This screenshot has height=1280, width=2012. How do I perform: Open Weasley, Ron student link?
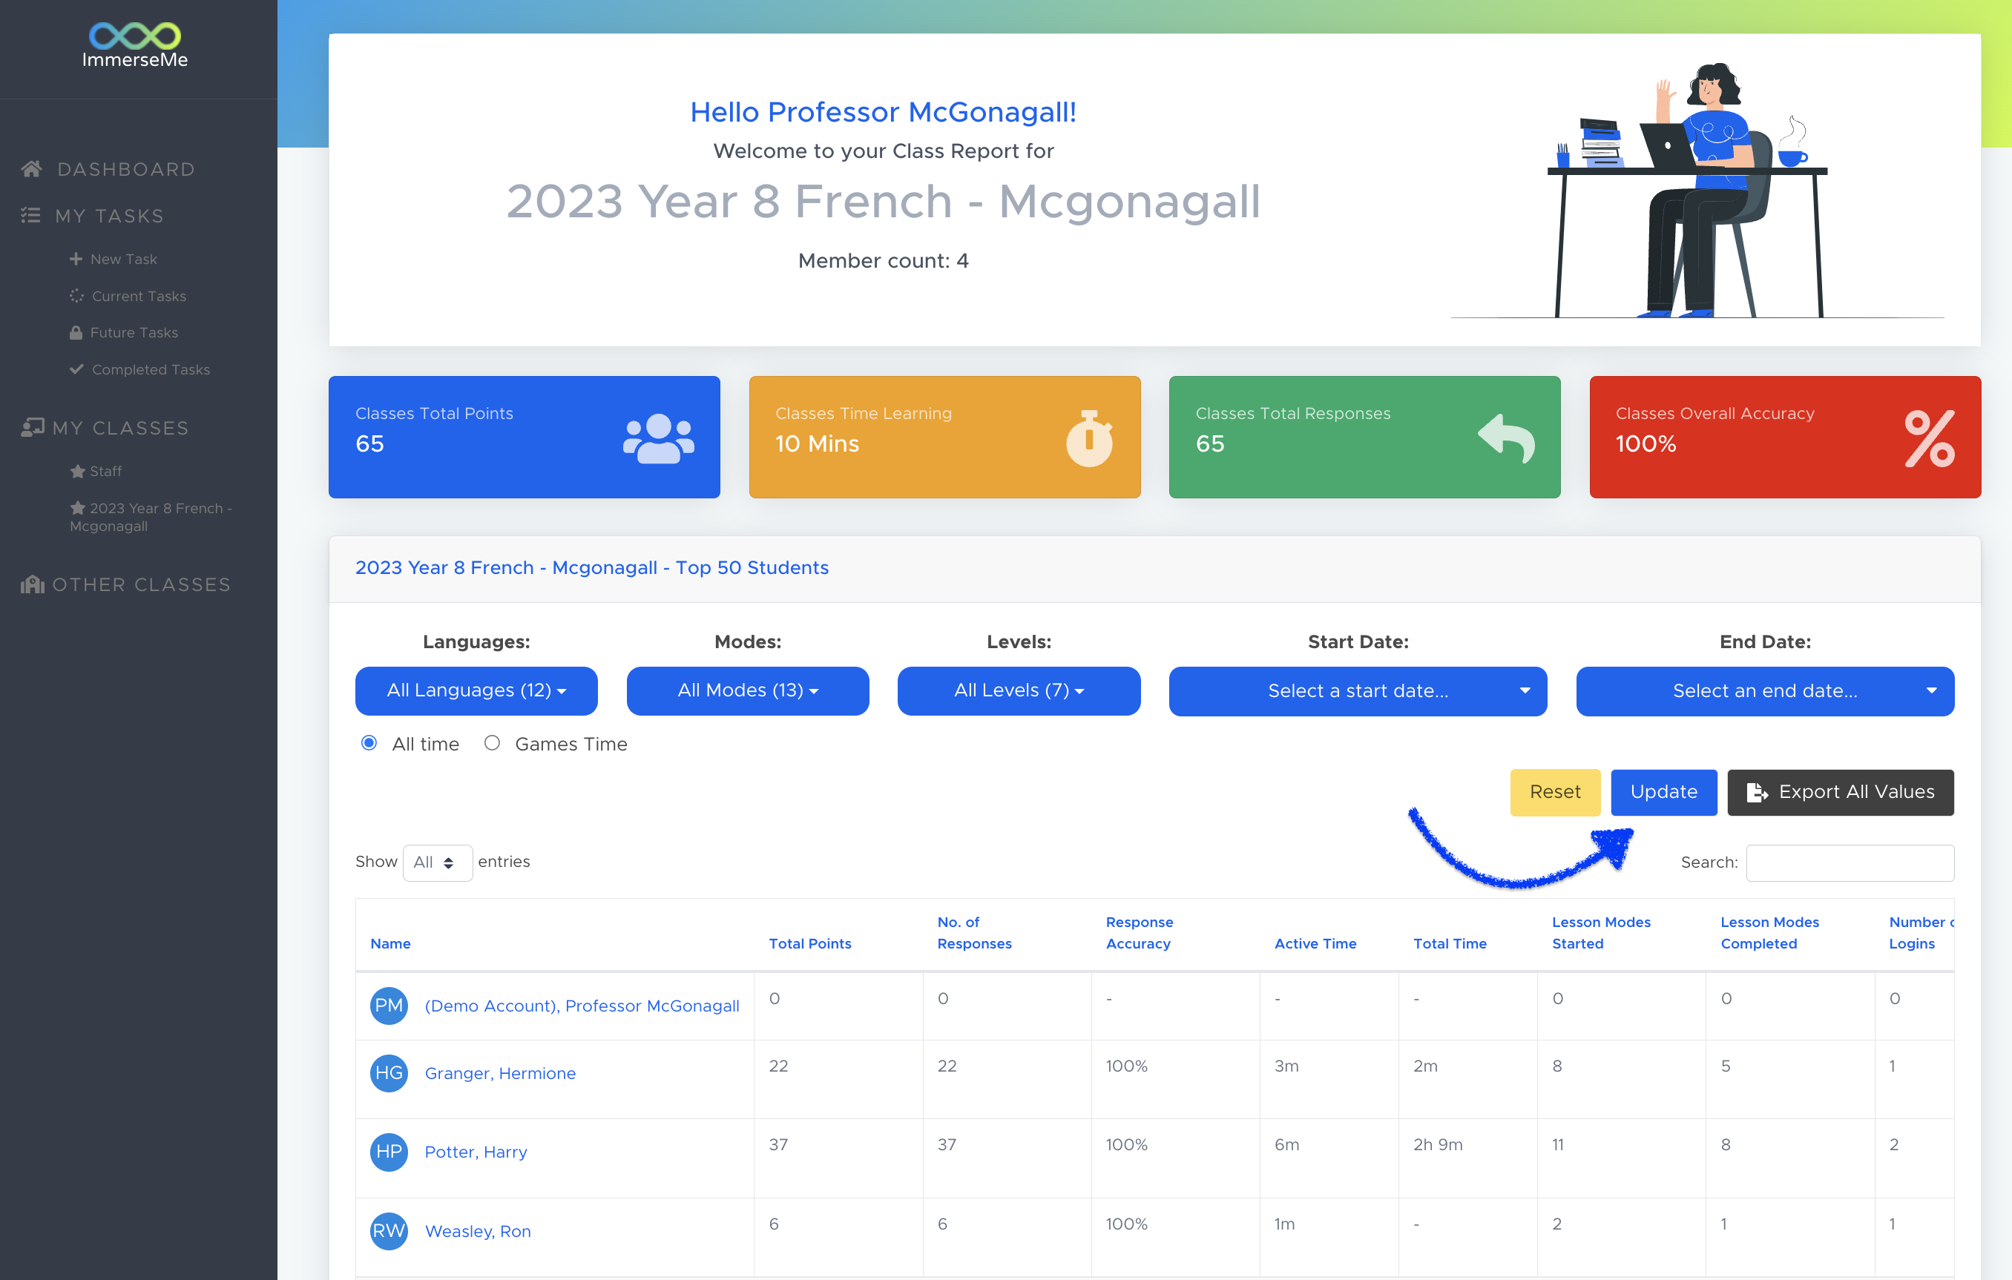[x=478, y=1231]
